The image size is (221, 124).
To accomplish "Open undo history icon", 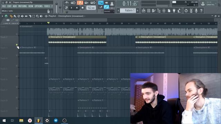I will 186,11.
